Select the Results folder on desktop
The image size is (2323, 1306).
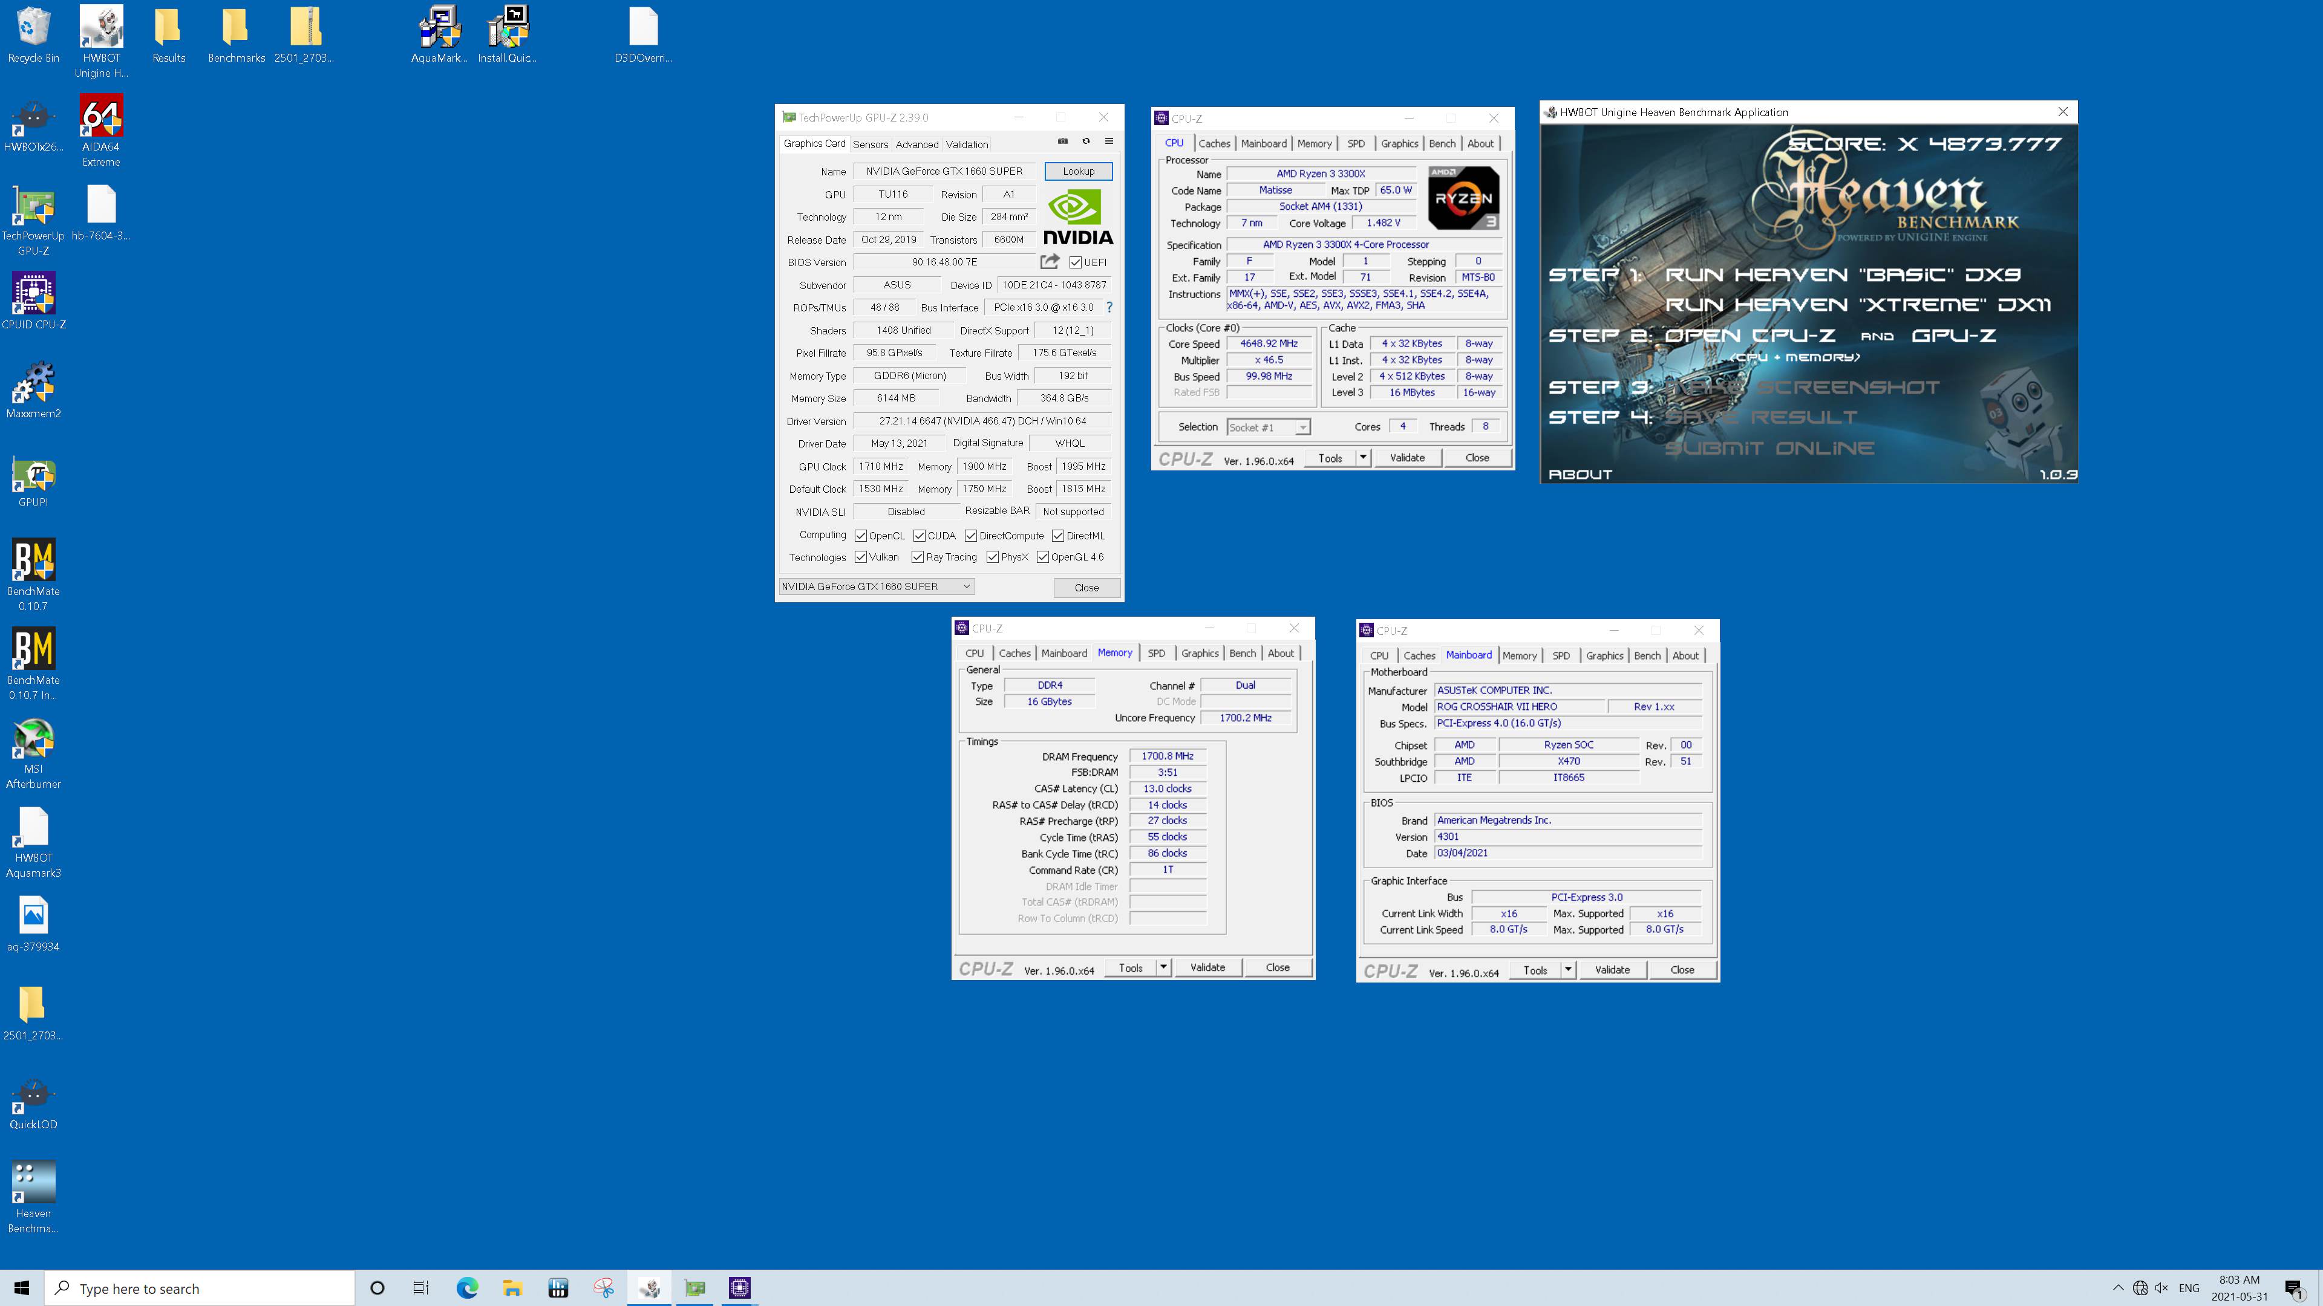pos(169,36)
